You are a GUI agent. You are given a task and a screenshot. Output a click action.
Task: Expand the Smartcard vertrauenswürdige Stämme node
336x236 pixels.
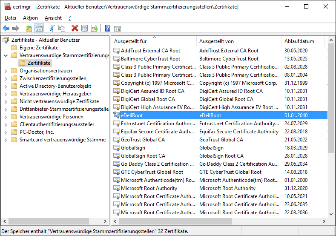[x=6, y=140]
